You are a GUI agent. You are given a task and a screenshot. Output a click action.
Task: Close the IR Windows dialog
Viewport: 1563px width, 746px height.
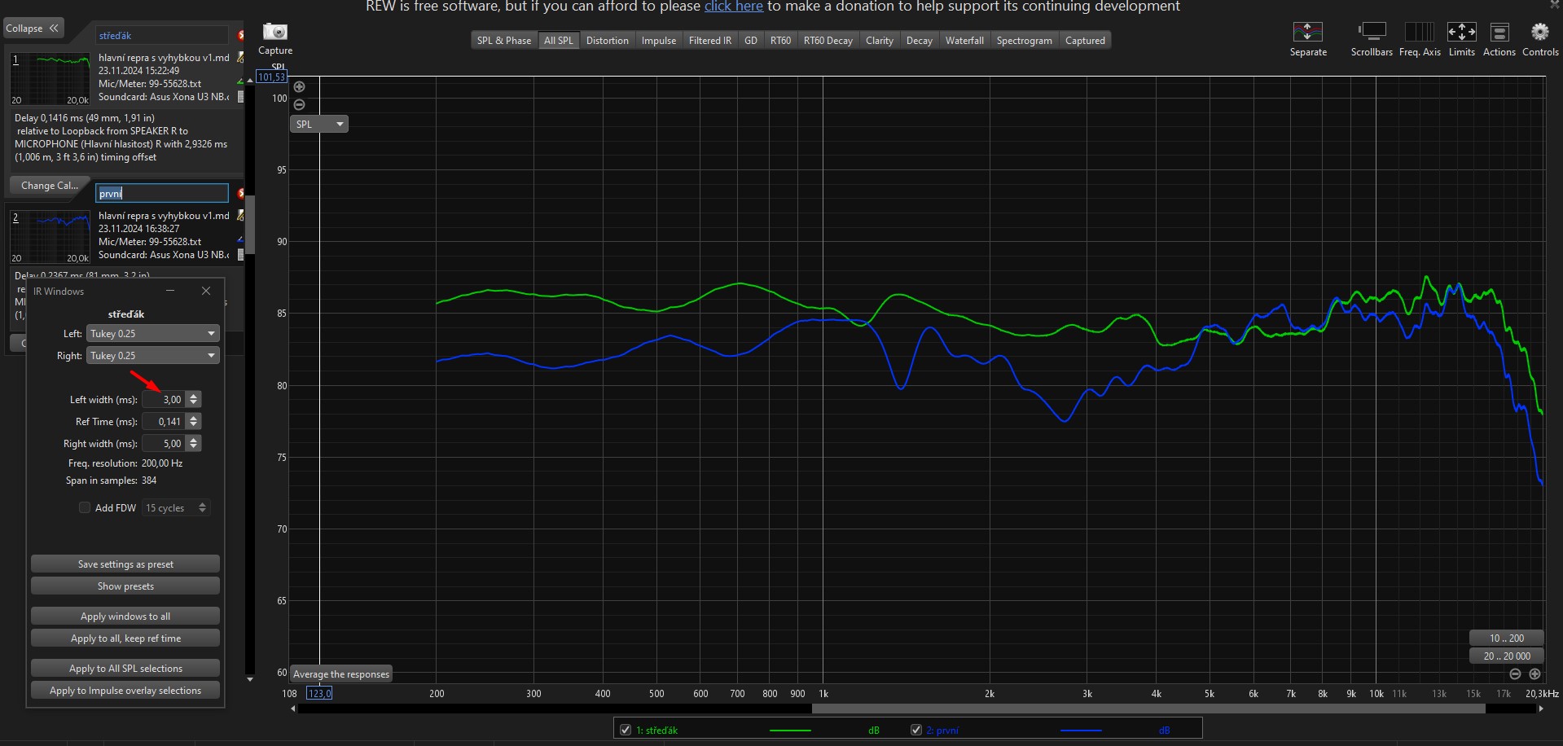(x=206, y=291)
